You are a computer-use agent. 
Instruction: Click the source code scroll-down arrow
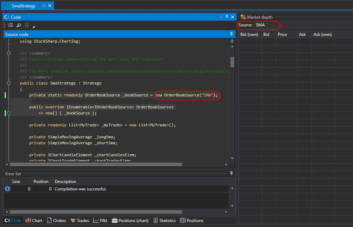click(x=232, y=158)
